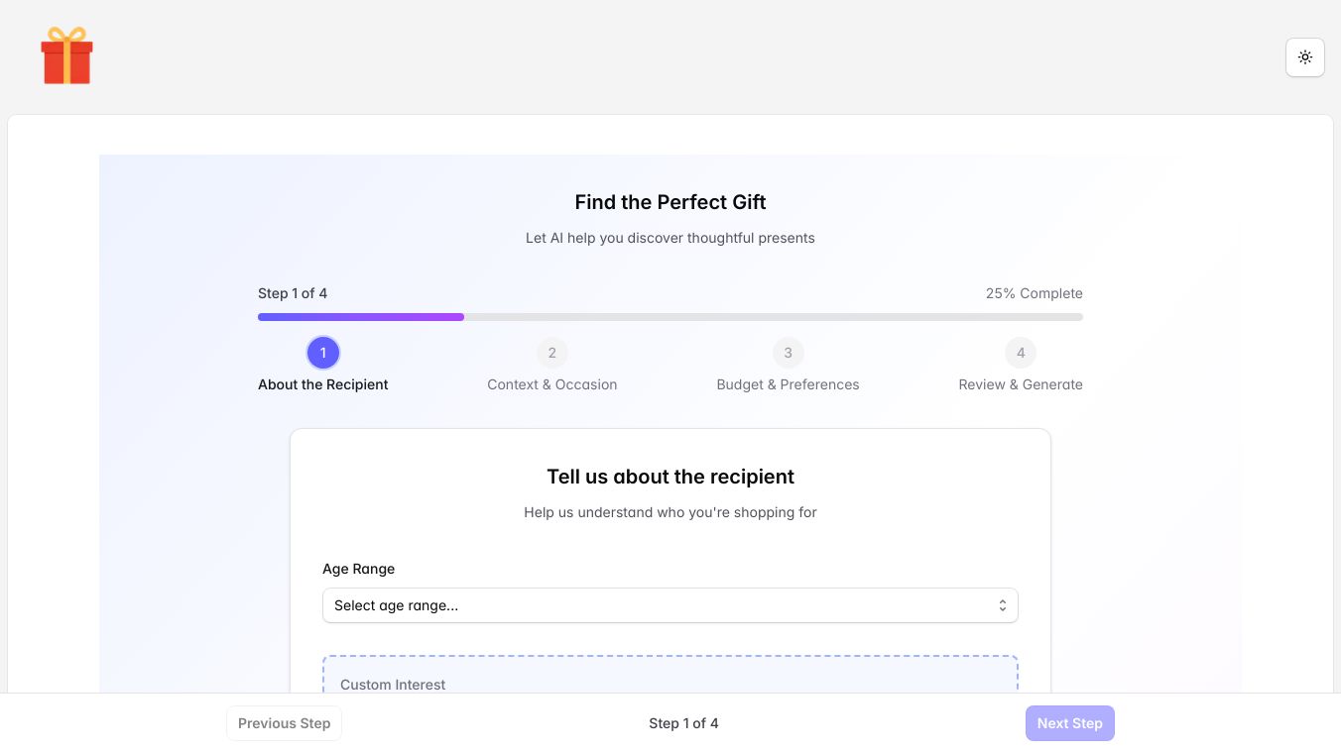Screen dimensions: 1341x753
Task: Open the Select age range dropdown
Action: (655, 605)
